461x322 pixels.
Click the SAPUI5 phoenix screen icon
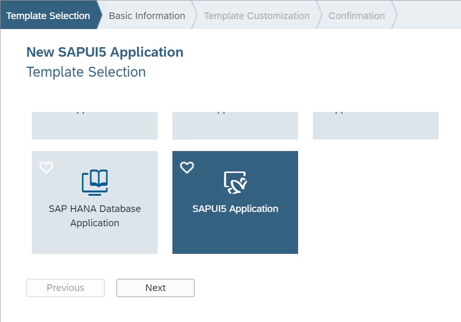tap(235, 182)
